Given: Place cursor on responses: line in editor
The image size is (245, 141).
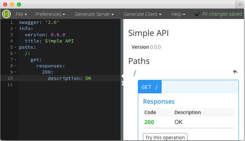Looking at the screenshot, I should (50, 66).
